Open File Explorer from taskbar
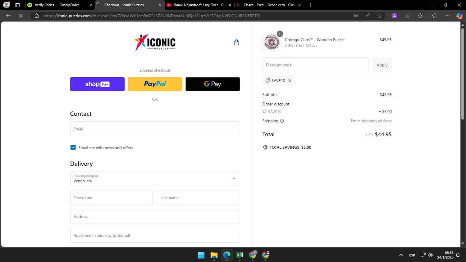This screenshot has width=466, height=262. tap(214, 255)
